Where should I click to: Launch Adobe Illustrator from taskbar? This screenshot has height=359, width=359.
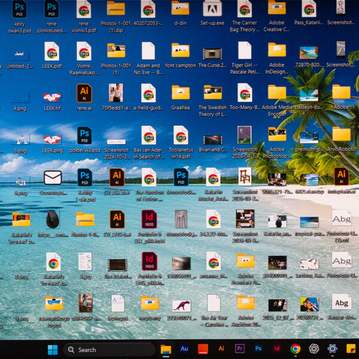[221, 348]
